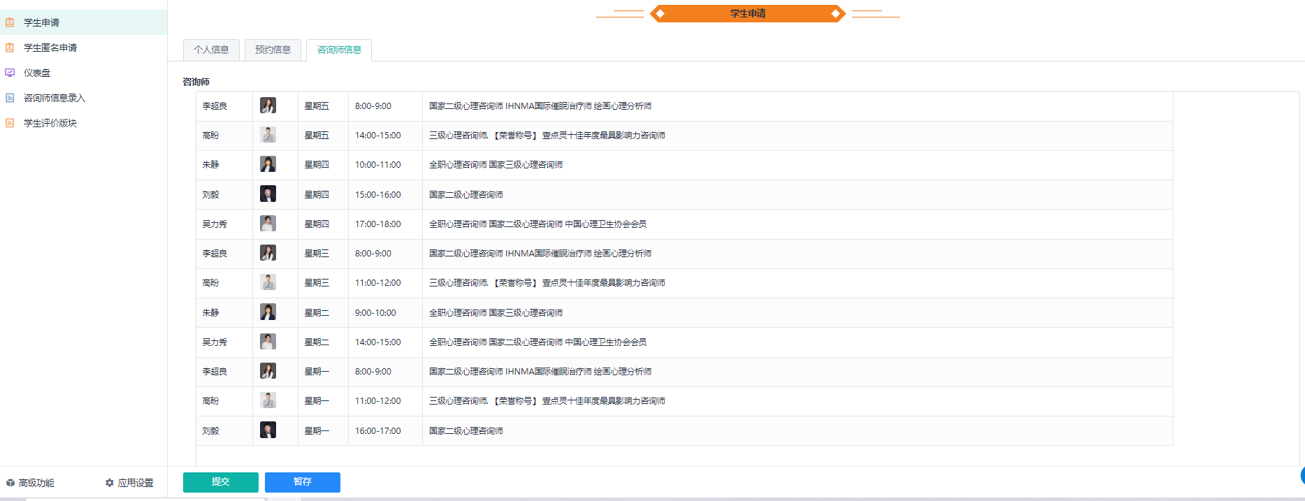1305x501 pixels.
Task: Click 刘毅's photo in the 星期四 row
Action: pos(268,194)
